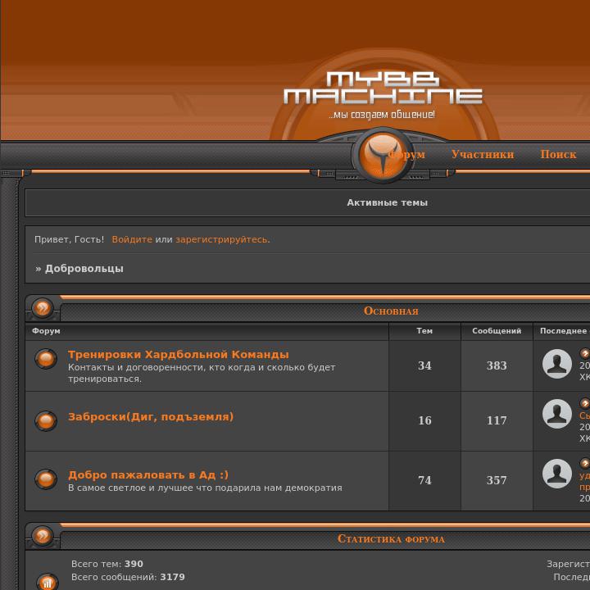This screenshot has height=590, width=590.
Task: Open Добро пажаловать в Ад :) forum
Action: (x=148, y=474)
